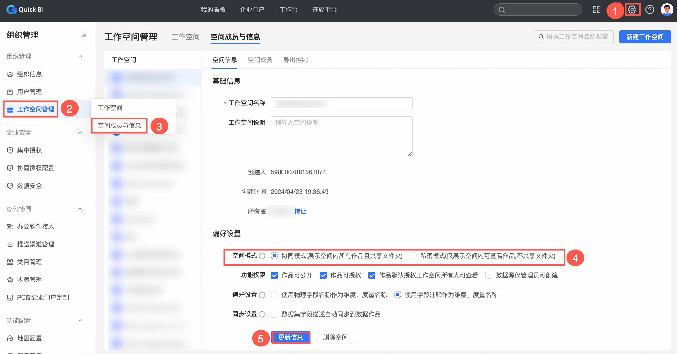Click the PC端企业门户定制 icon
The image size is (677, 354).
[x=10, y=298]
